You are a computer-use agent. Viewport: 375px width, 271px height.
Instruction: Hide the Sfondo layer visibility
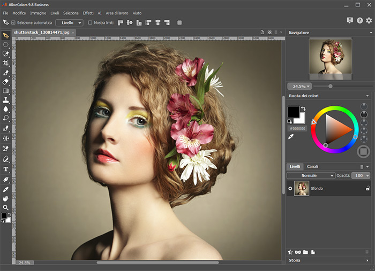click(x=290, y=189)
